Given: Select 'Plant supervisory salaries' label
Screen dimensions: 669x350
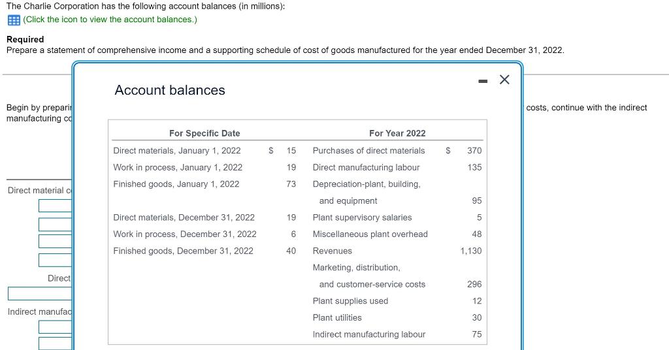Looking at the screenshot, I should point(362,217).
